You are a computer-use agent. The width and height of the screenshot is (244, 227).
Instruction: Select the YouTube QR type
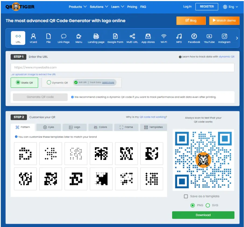tap(209, 38)
